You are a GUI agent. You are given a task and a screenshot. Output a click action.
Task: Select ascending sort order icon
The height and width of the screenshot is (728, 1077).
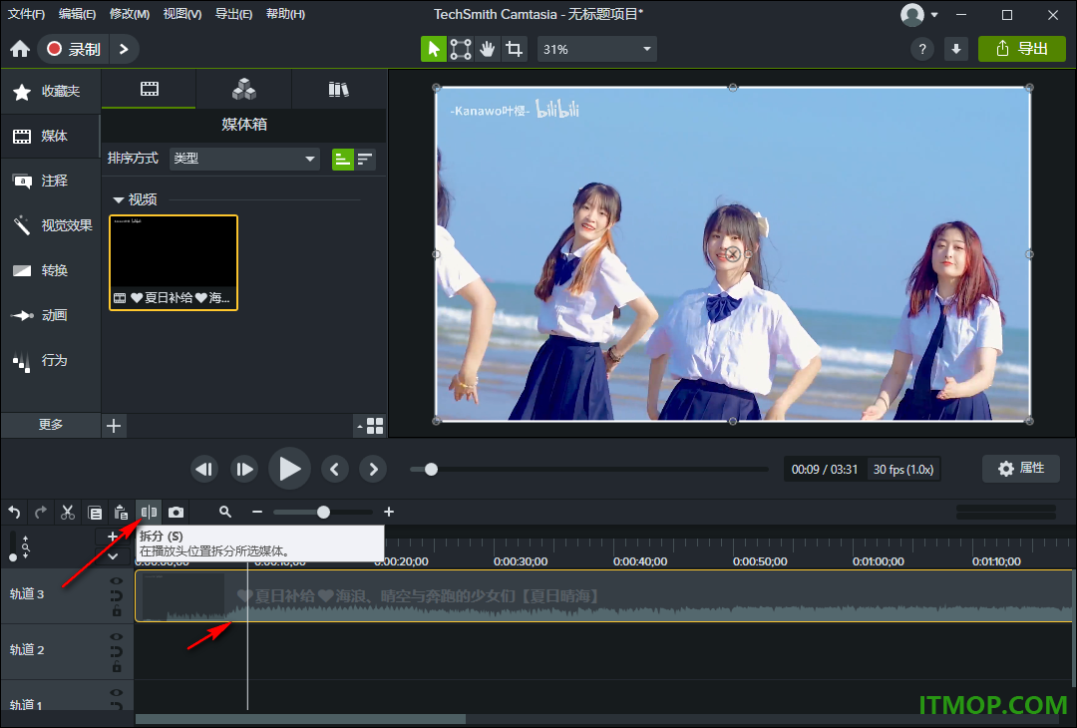click(x=342, y=160)
